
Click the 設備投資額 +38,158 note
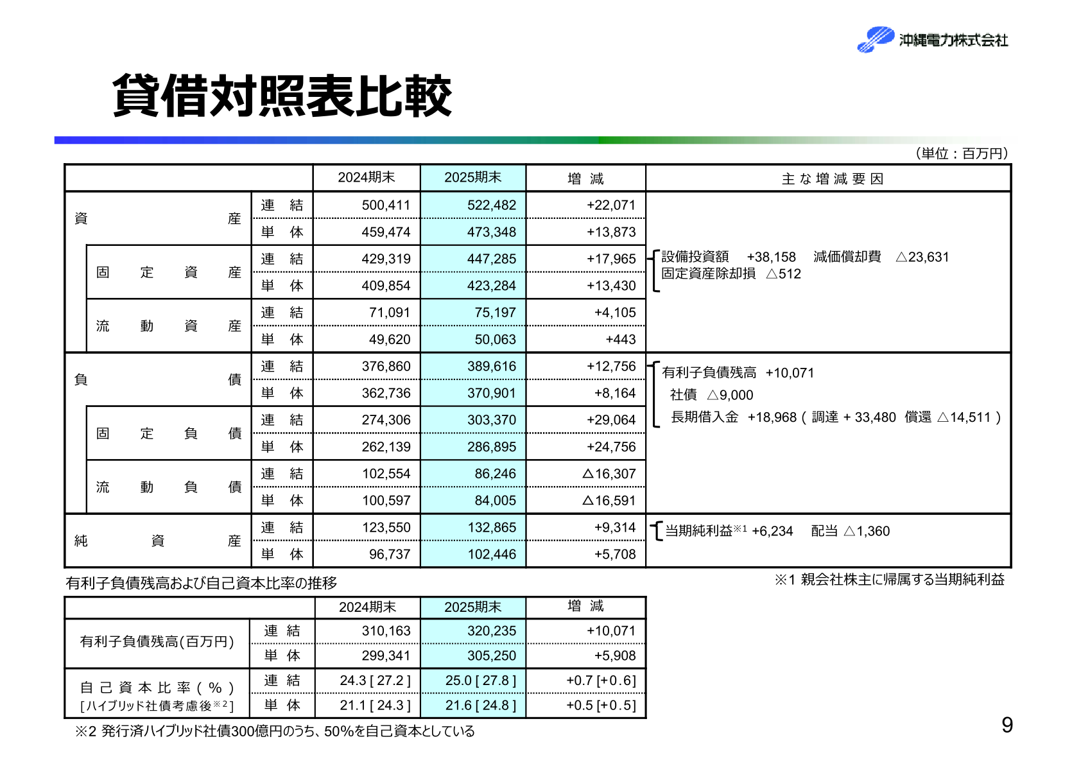[729, 257]
